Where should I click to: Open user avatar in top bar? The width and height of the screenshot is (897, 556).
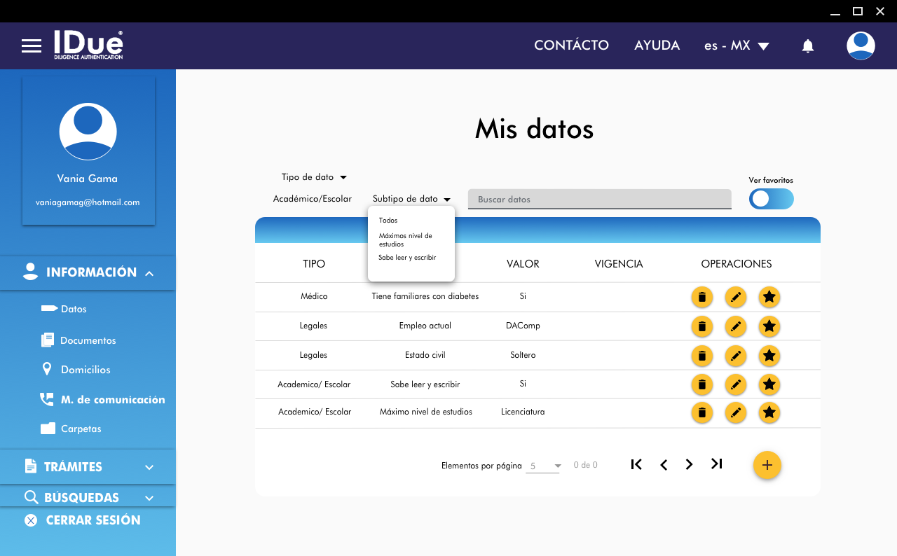(860, 46)
